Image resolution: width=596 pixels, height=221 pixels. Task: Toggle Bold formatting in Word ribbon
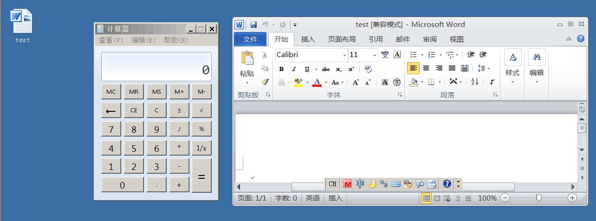tap(281, 69)
